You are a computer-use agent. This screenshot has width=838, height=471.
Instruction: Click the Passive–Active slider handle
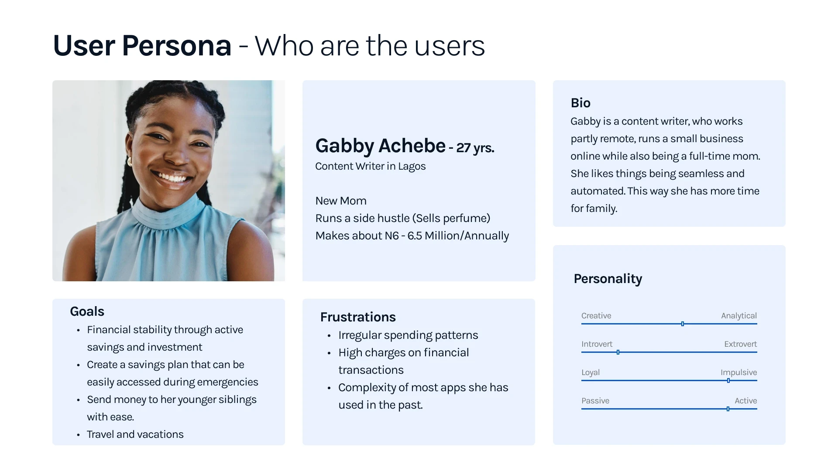click(728, 409)
